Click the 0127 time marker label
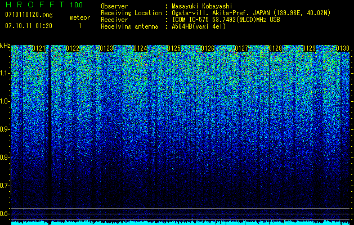Viewport: 354px width, 225px height. 241,48
